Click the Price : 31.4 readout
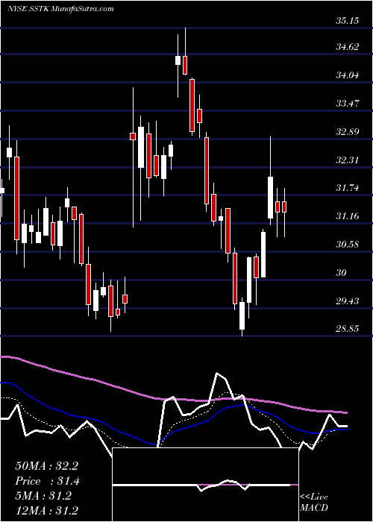This screenshot has height=522, width=373. pyautogui.click(x=47, y=481)
